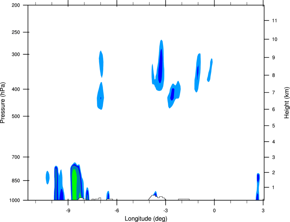This screenshot has width=290, height=222.
Task: Pick the 1 km height label
Action: [273, 188]
